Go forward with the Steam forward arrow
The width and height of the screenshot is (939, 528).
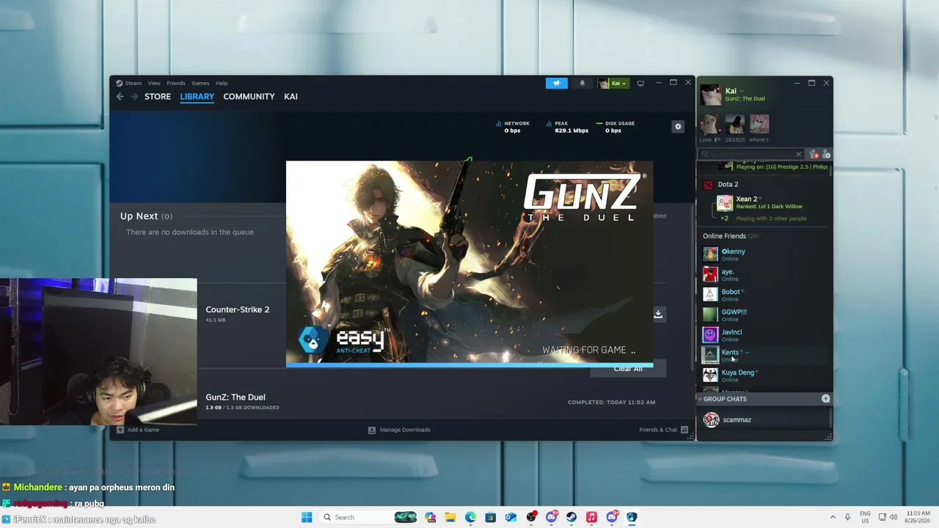(x=134, y=97)
